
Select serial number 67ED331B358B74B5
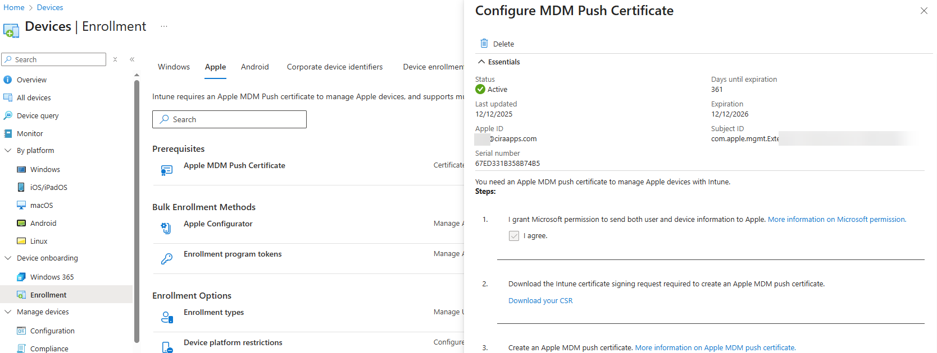[x=507, y=163]
